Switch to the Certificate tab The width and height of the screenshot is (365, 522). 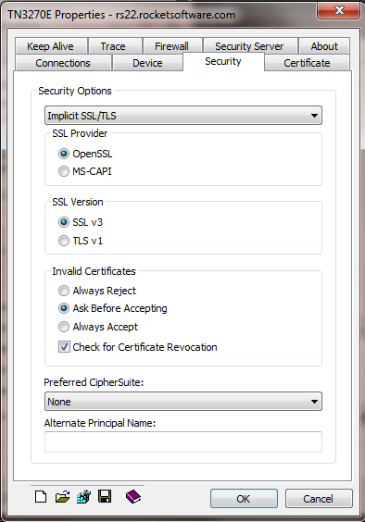point(307,63)
